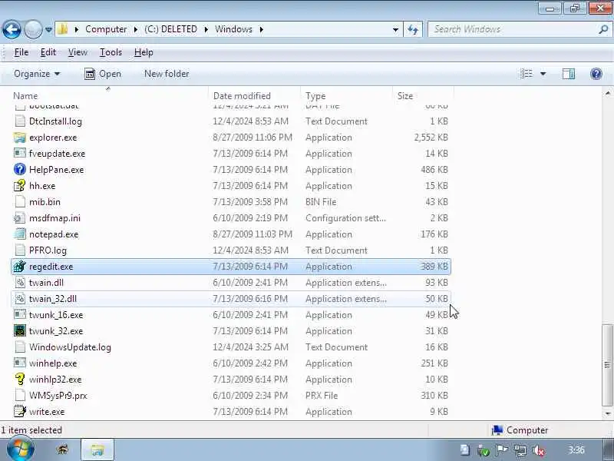614x461 pixels.
Task: Select the twunk_16.exe icon
Action: 20,314
